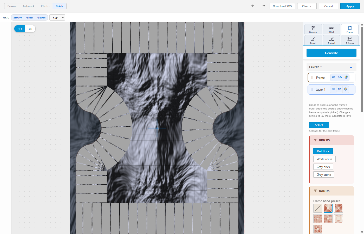Viewport: 364px width, 234px height.
Task: Open the 1/4" grid size dropdown
Action: coord(57,17)
